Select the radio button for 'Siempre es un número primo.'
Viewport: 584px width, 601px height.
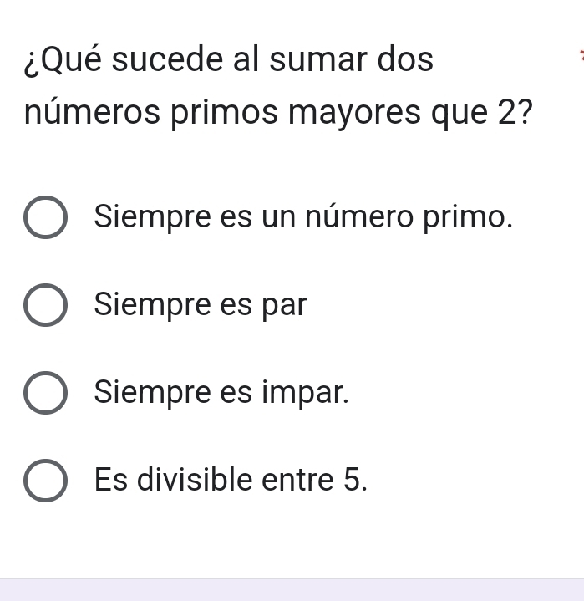45,218
